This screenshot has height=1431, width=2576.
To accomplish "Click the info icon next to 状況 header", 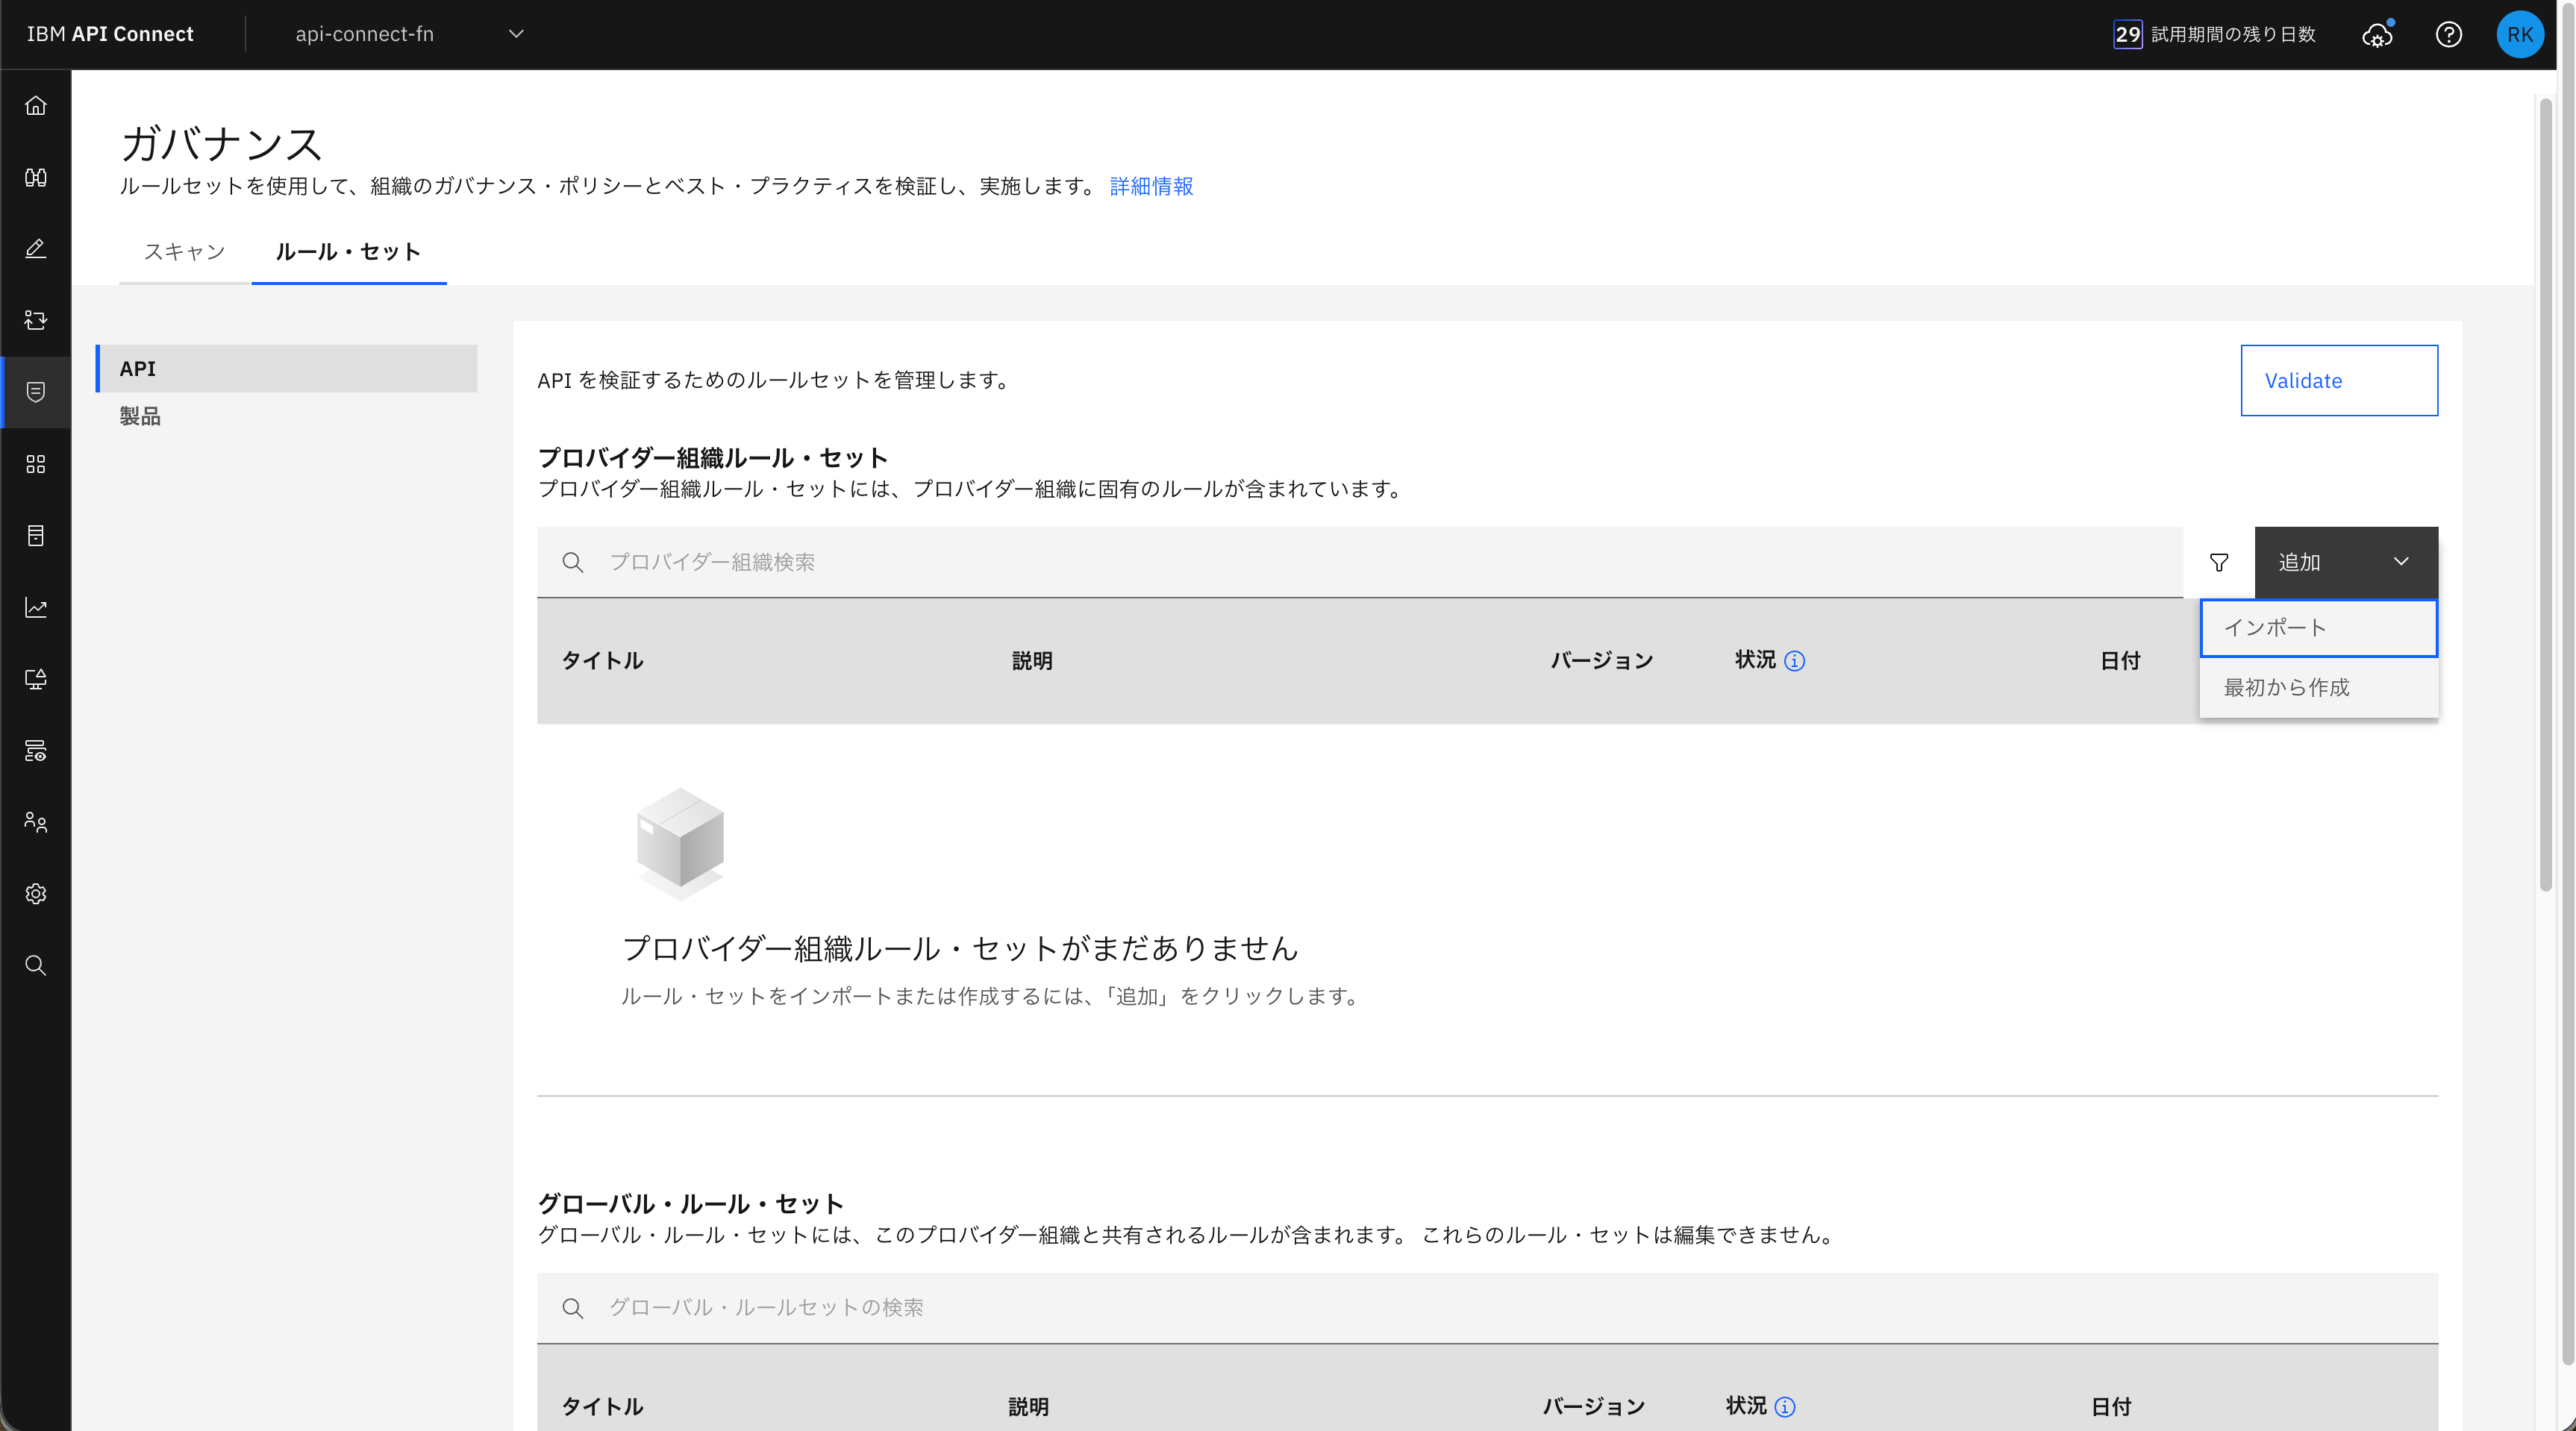I will point(1795,661).
